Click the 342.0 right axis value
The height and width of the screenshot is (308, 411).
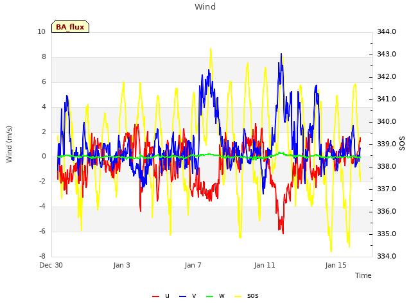click(387, 76)
